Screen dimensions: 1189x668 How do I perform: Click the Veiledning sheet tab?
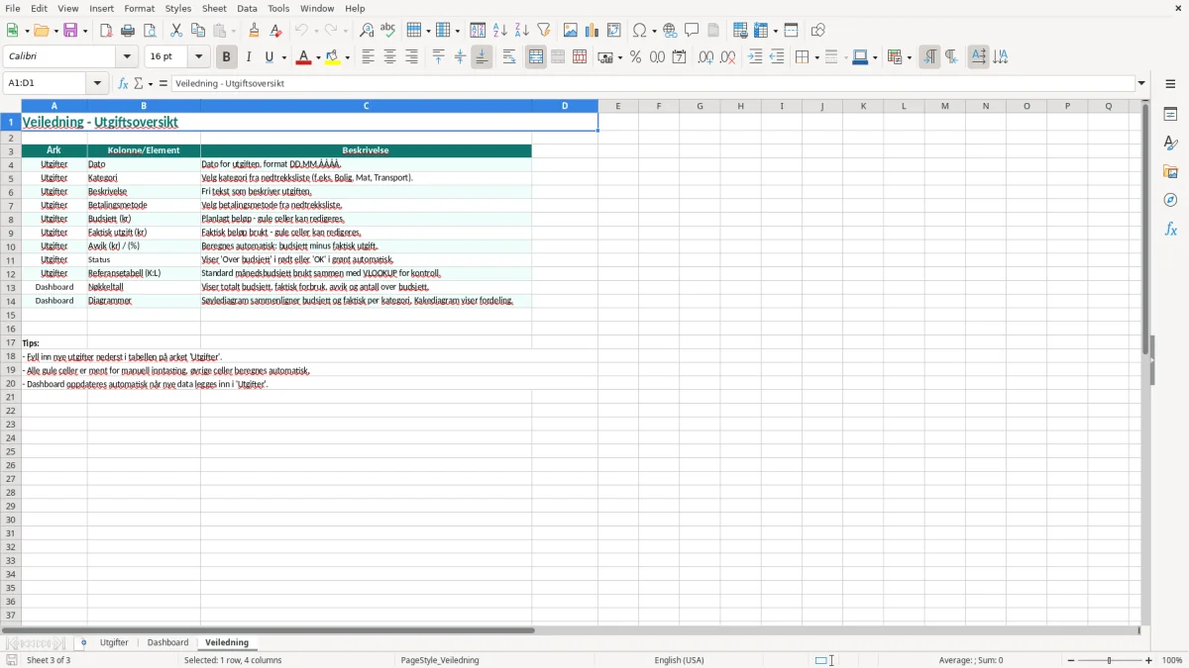(227, 643)
